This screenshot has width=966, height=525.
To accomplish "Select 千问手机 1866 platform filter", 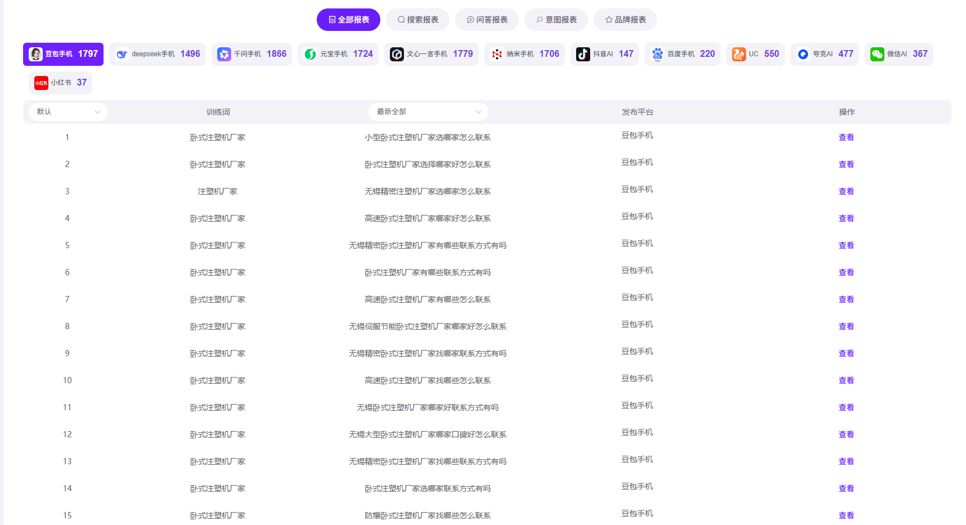I will click(251, 54).
